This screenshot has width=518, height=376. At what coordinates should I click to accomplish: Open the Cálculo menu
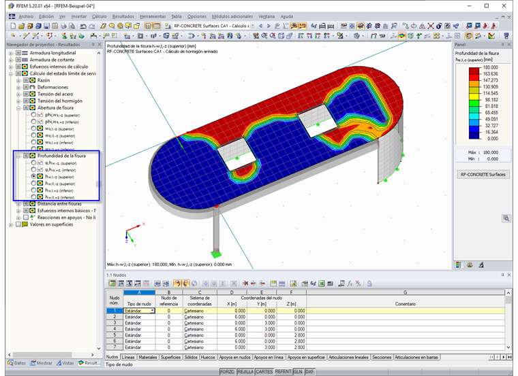[x=99, y=16]
